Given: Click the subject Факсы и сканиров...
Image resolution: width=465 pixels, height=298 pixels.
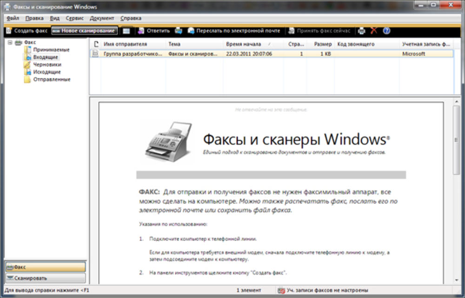Looking at the screenshot, I should pyautogui.click(x=193, y=54).
